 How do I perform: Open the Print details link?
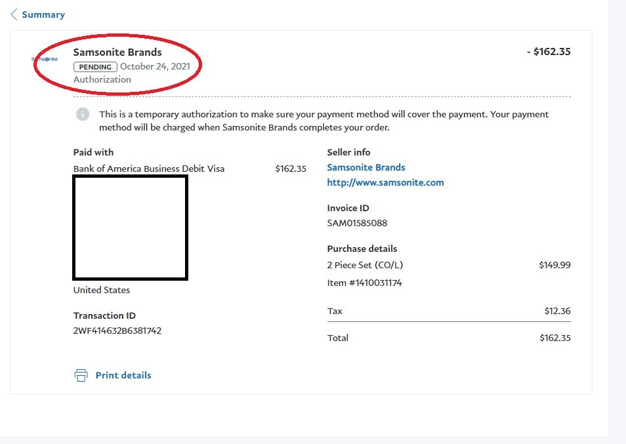123,375
